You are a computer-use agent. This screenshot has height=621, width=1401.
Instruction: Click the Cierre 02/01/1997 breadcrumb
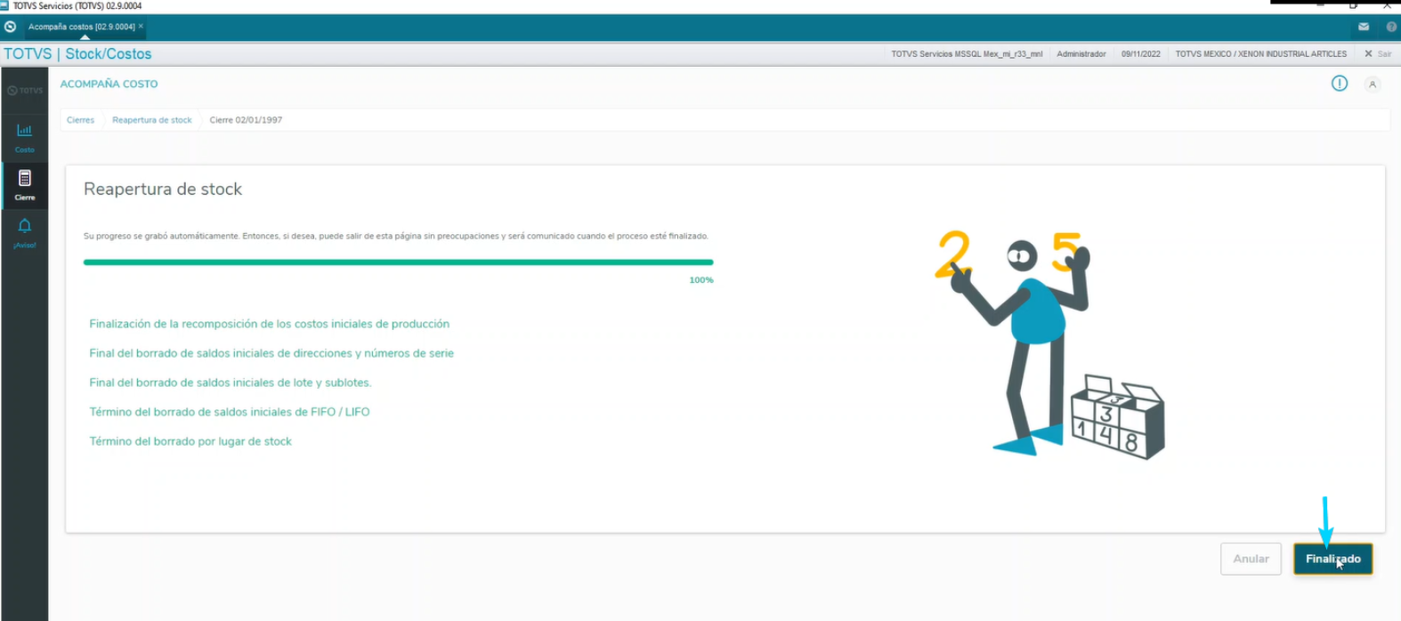246,120
